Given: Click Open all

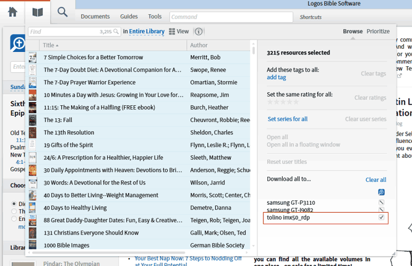Looking at the screenshot, I should (x=277, y=137).
